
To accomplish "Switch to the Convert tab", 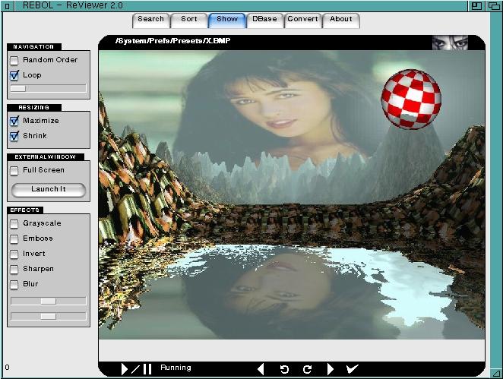I will 302,20.
